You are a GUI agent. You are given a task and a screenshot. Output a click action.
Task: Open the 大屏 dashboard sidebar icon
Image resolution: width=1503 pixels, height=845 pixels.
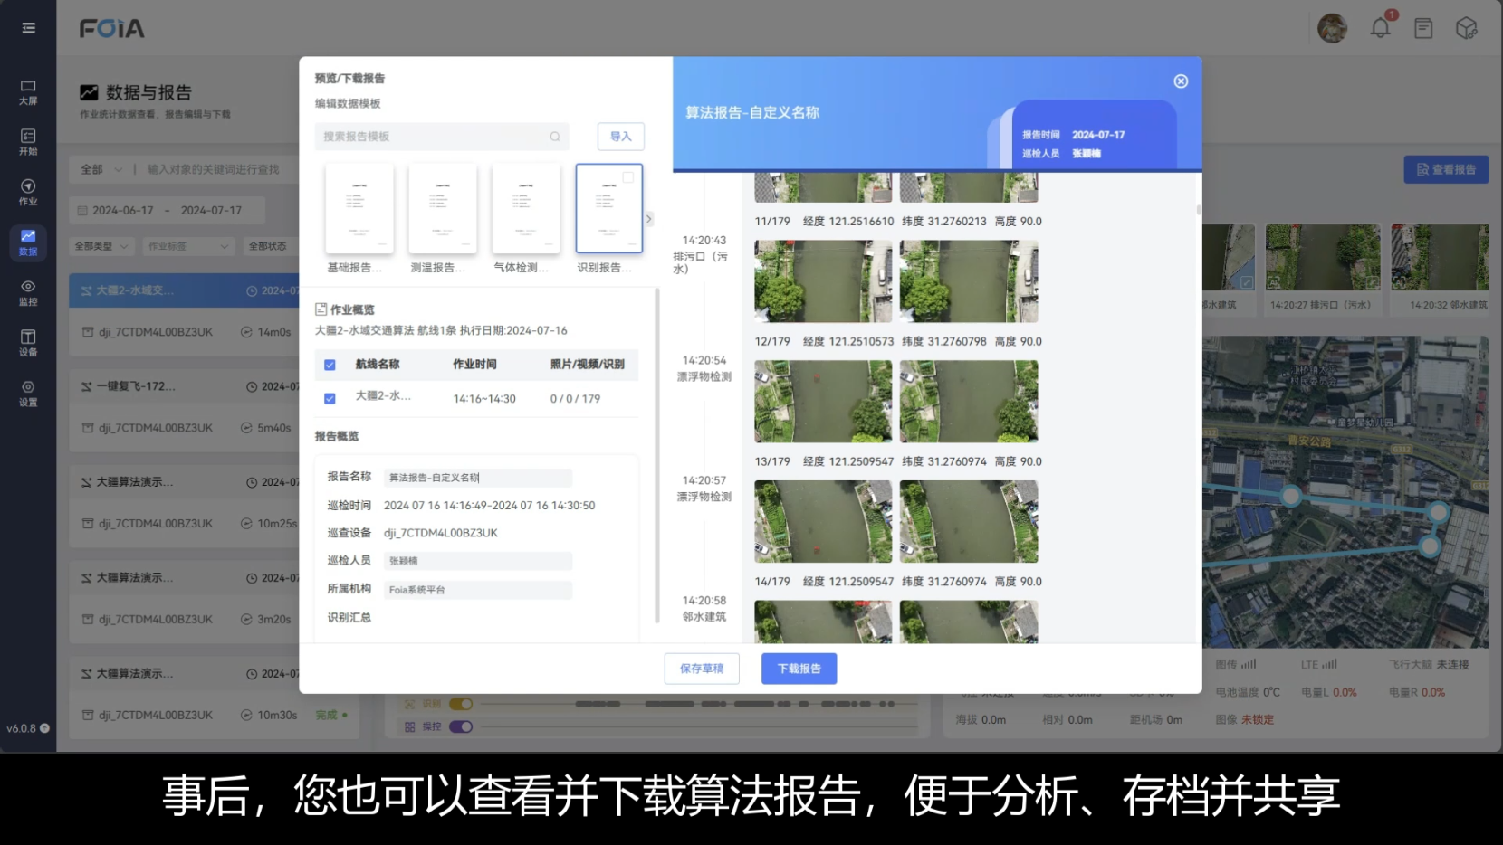(x=28, y=91)
